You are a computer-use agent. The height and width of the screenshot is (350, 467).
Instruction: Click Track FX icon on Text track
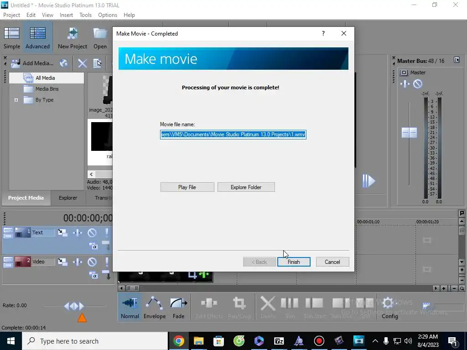(78, 232)
